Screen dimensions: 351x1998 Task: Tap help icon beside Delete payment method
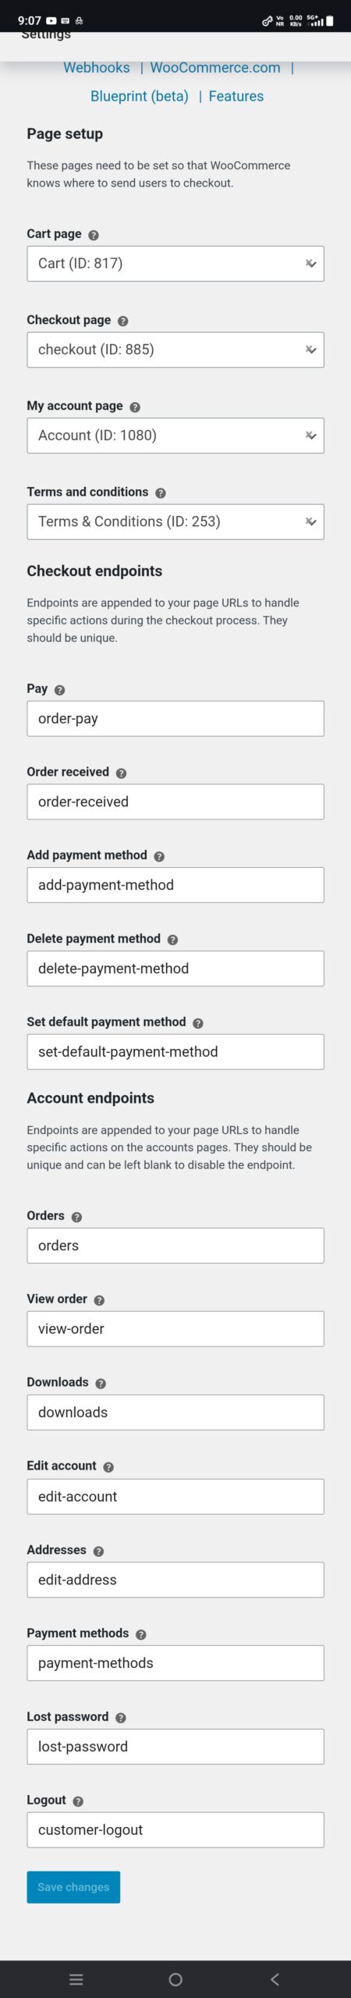click(172, 940)
